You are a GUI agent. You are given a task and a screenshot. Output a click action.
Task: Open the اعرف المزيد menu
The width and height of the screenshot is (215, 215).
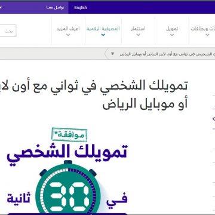[x=68, y=29]
